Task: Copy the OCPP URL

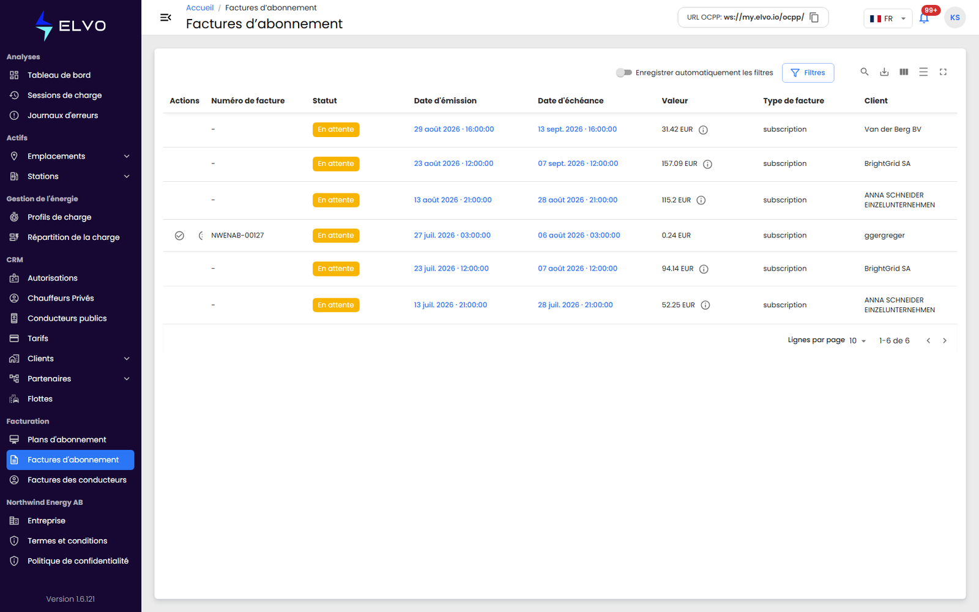Action: [814, 17]
